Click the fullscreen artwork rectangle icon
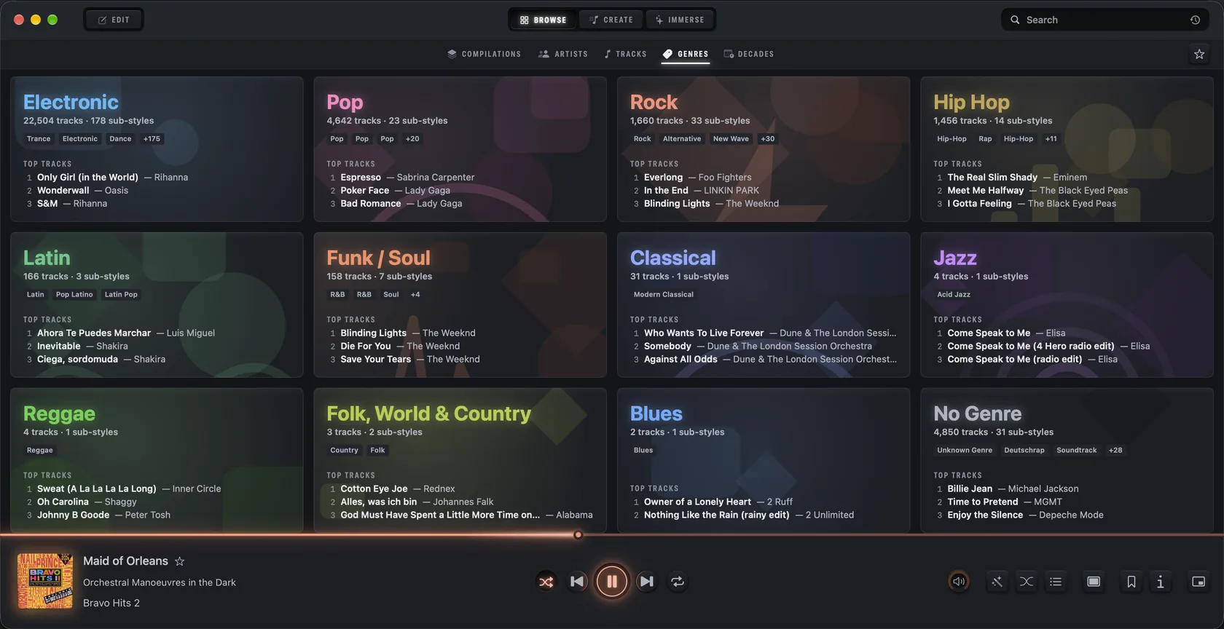Screen dimensions: 1224x629 [x=1094, y=582]
